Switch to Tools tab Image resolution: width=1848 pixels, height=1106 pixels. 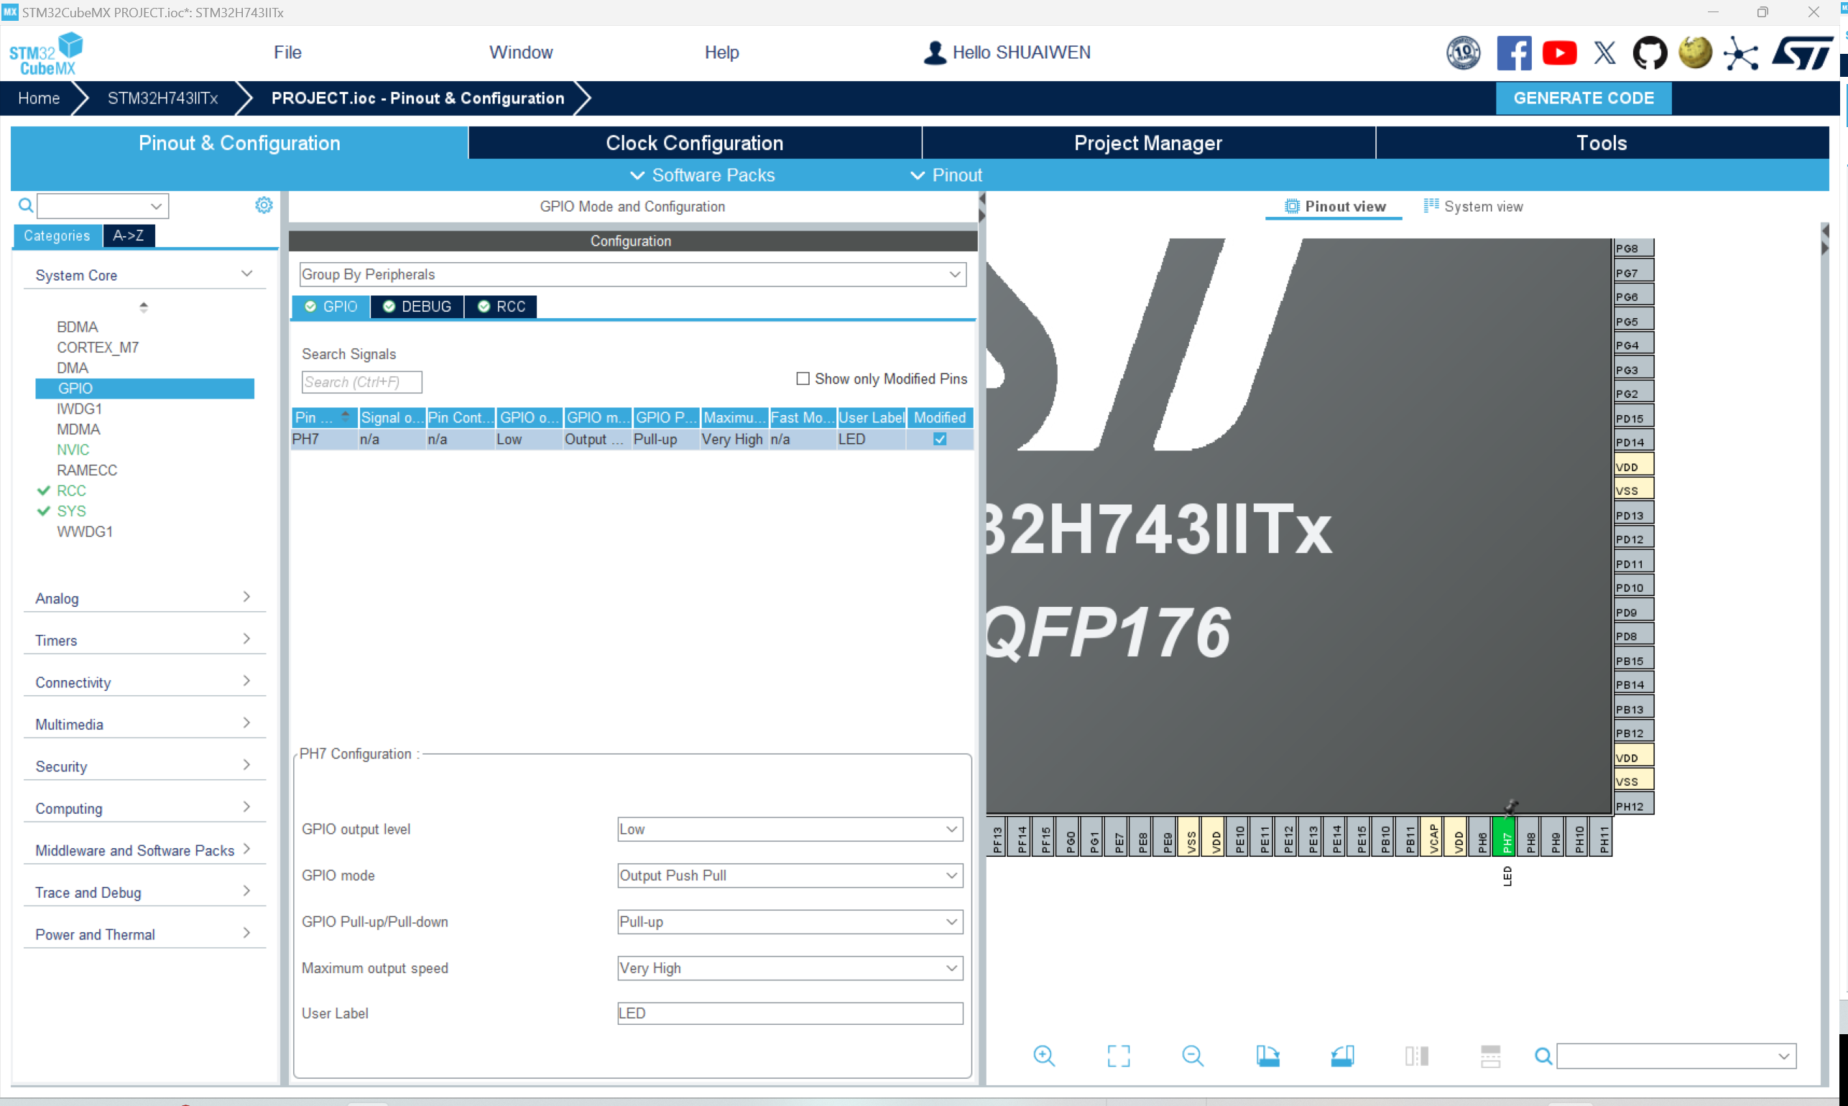1602,143
